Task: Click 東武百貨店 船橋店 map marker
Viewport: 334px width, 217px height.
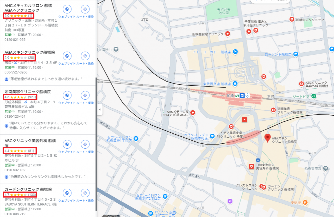Action: (235, 84)
